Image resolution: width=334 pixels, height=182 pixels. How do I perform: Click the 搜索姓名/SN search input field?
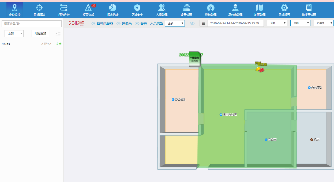[x=32, y=24]
